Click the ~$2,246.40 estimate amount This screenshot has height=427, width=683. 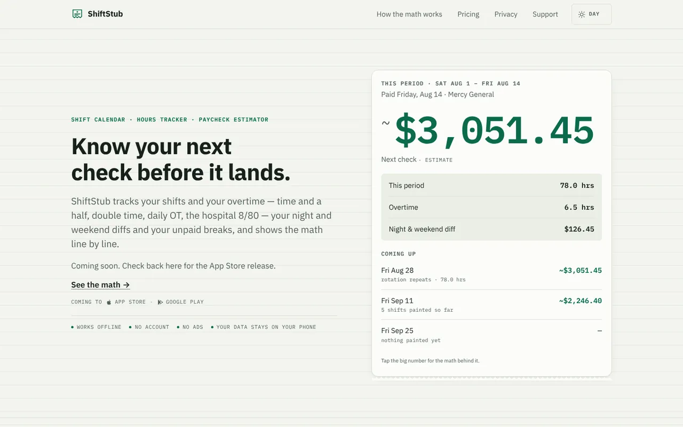point(581,301)
